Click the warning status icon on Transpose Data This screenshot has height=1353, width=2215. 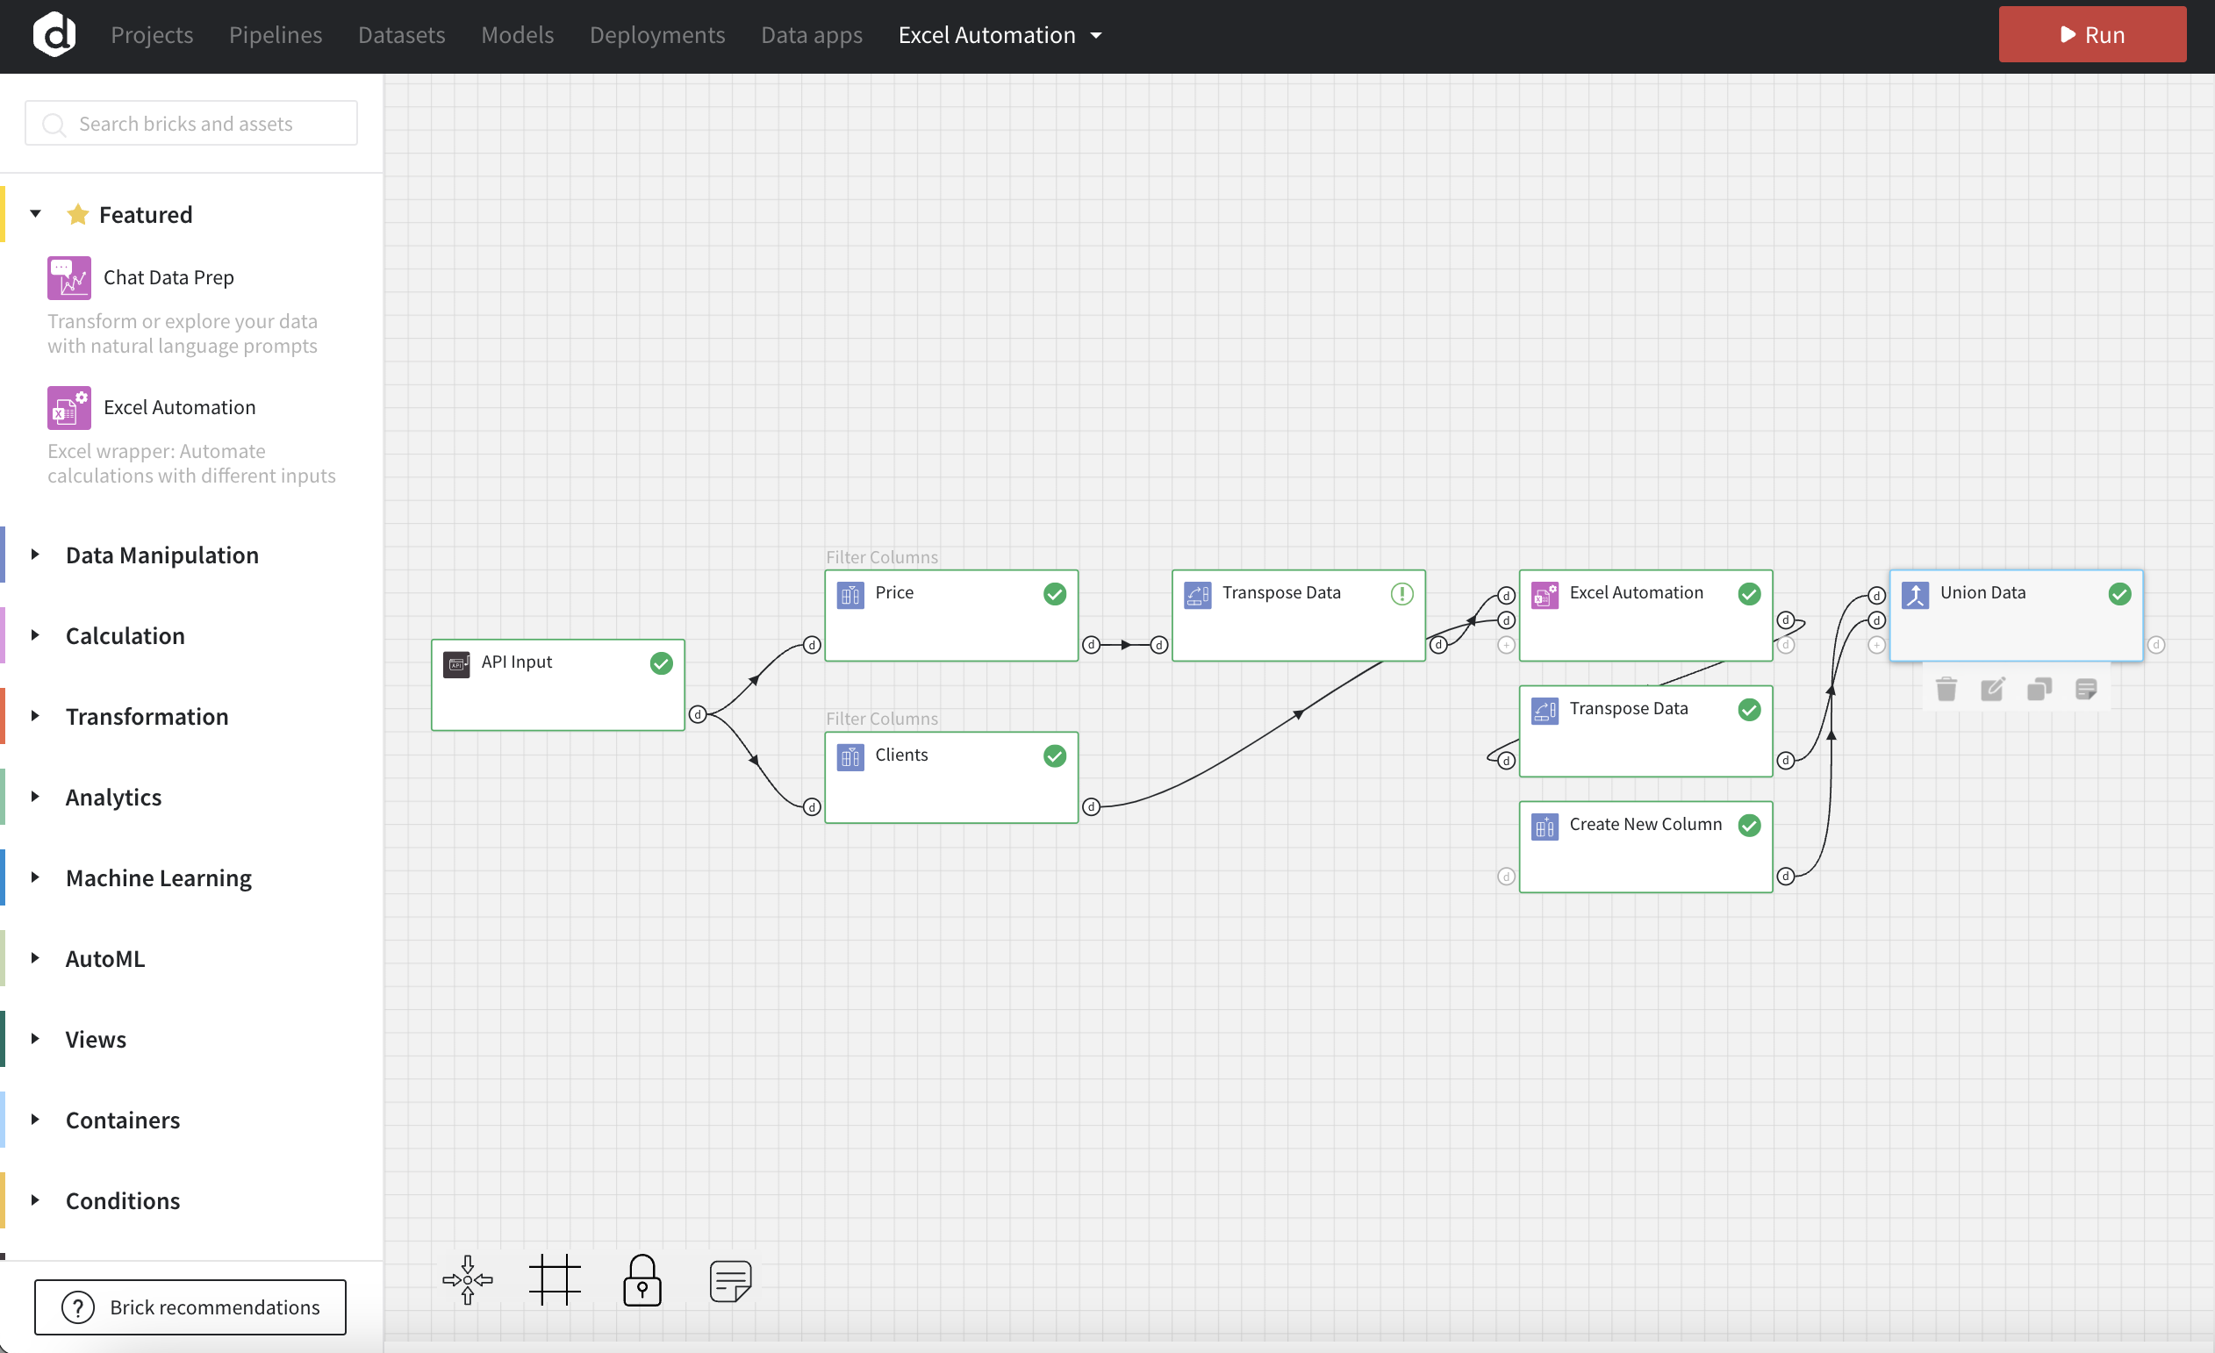[1401, 594]
